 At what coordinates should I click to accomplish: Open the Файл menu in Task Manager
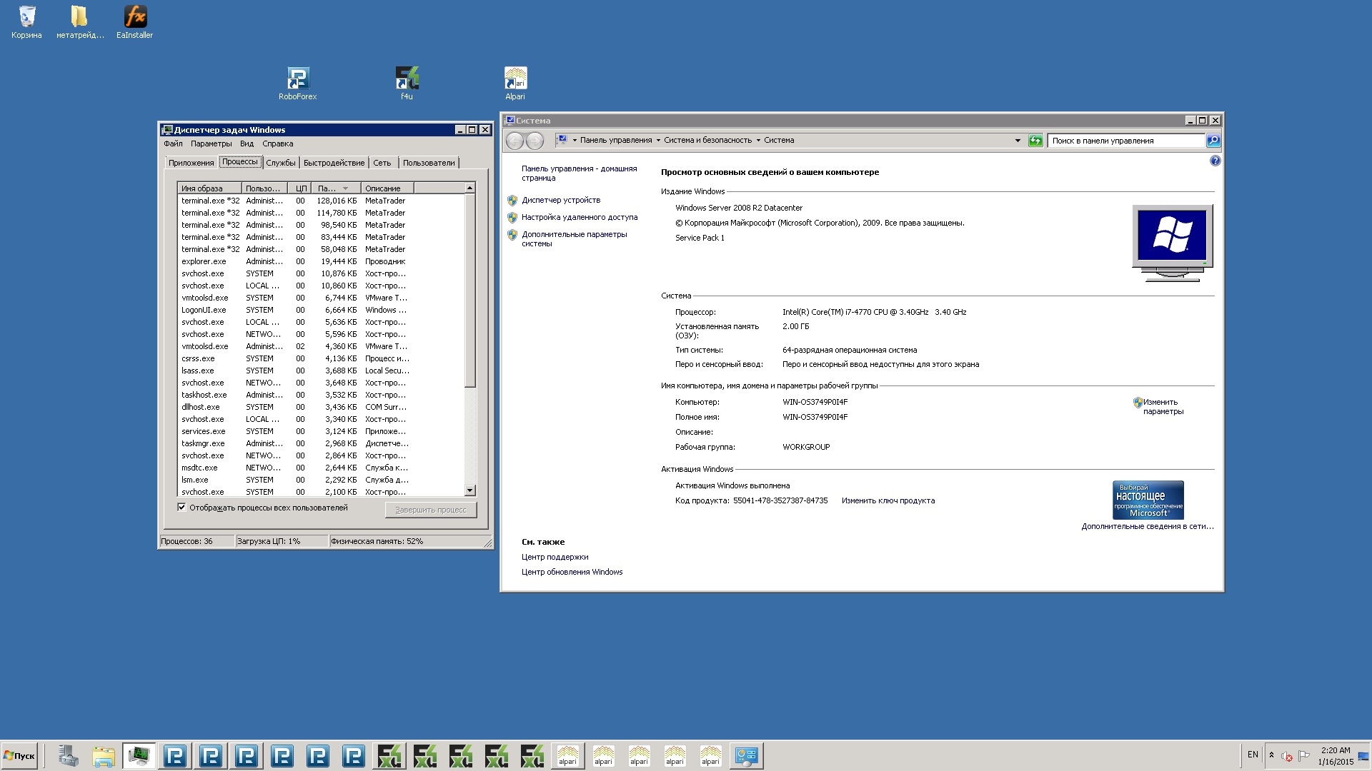point(173,143)
